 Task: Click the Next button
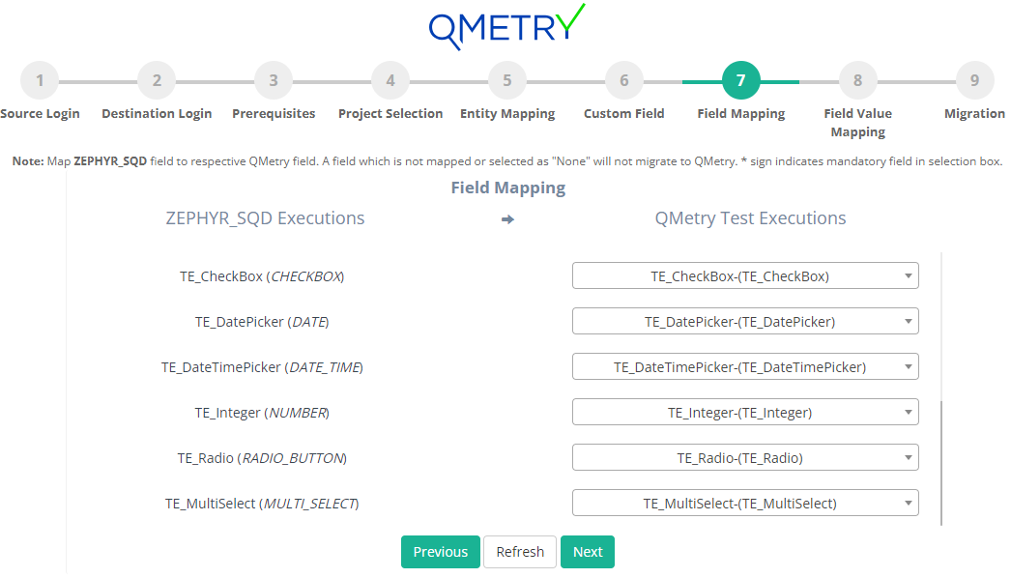click(588, 552)
